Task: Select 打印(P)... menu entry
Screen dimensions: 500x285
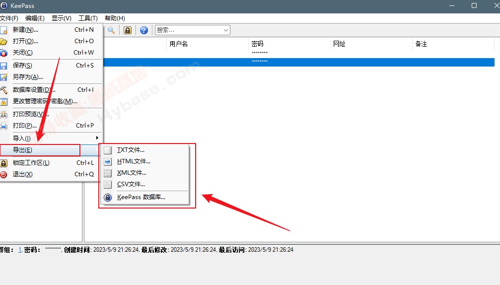Action: [x=51, y=125]
